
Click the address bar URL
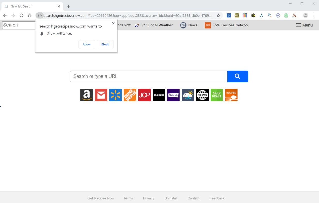128,16
